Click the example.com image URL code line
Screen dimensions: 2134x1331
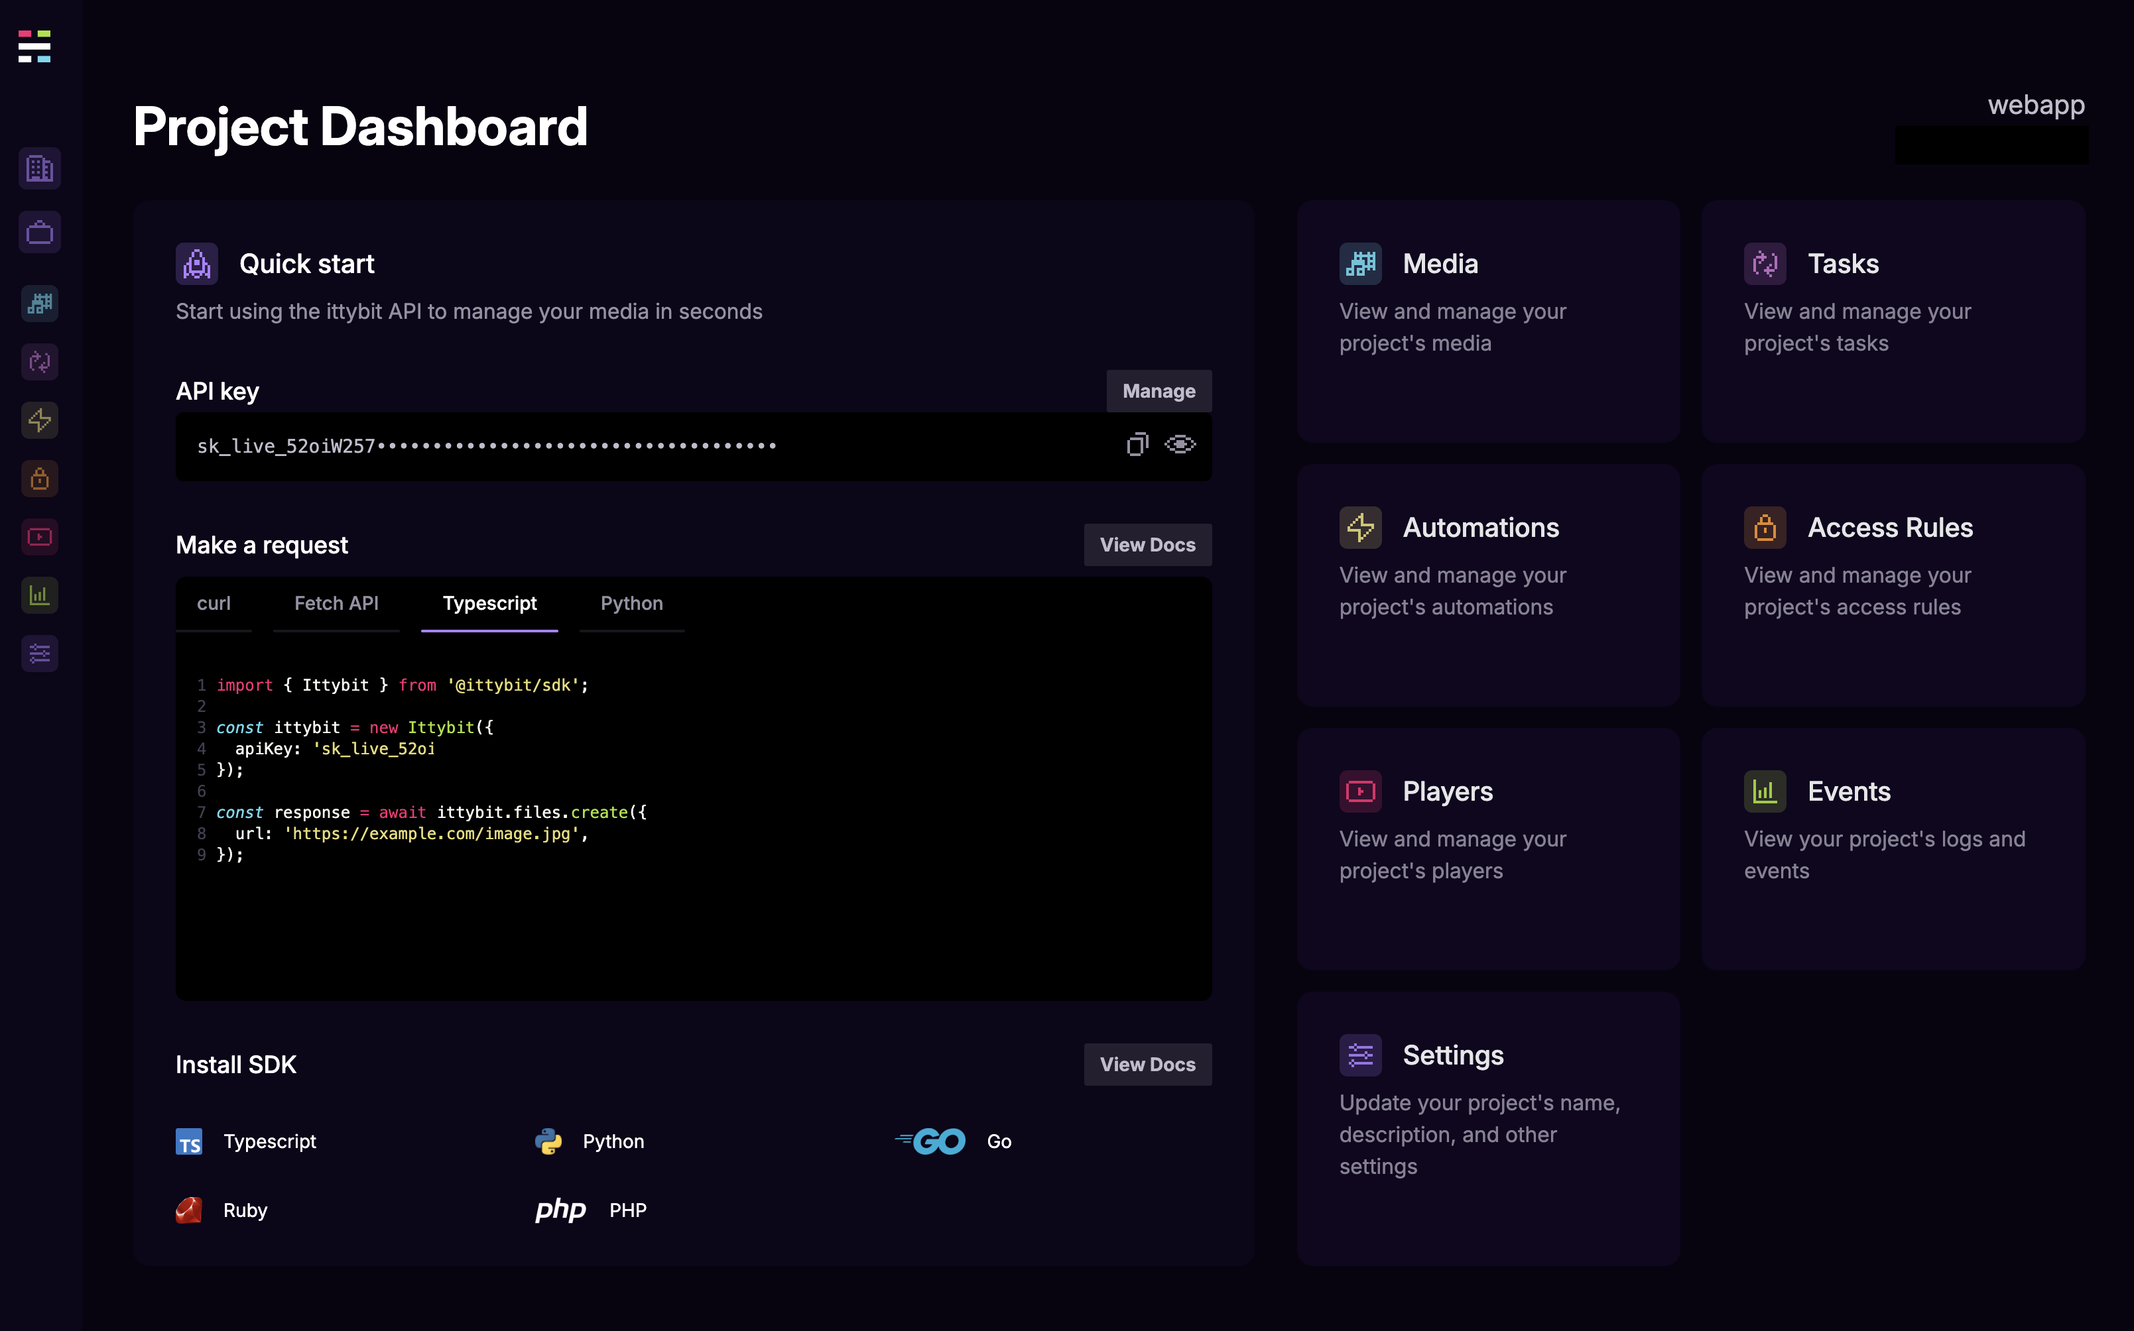point(411,834)
